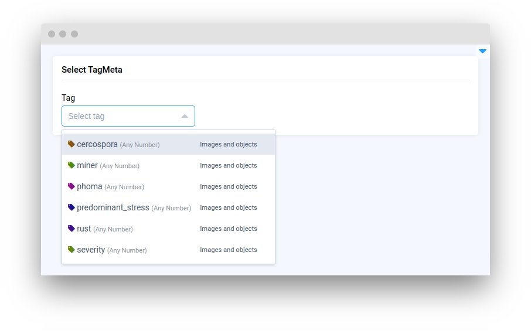Select the miner option from the list
Screen dimensions: 531x334
[x=87, y=165]
